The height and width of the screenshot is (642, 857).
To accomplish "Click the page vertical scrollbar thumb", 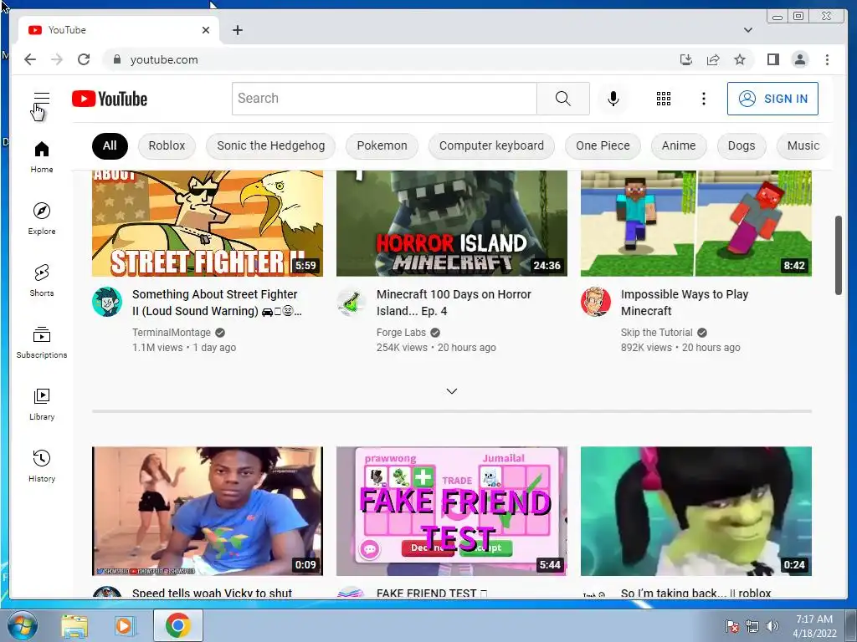I will pyautogui.click(x=838, y=256).
